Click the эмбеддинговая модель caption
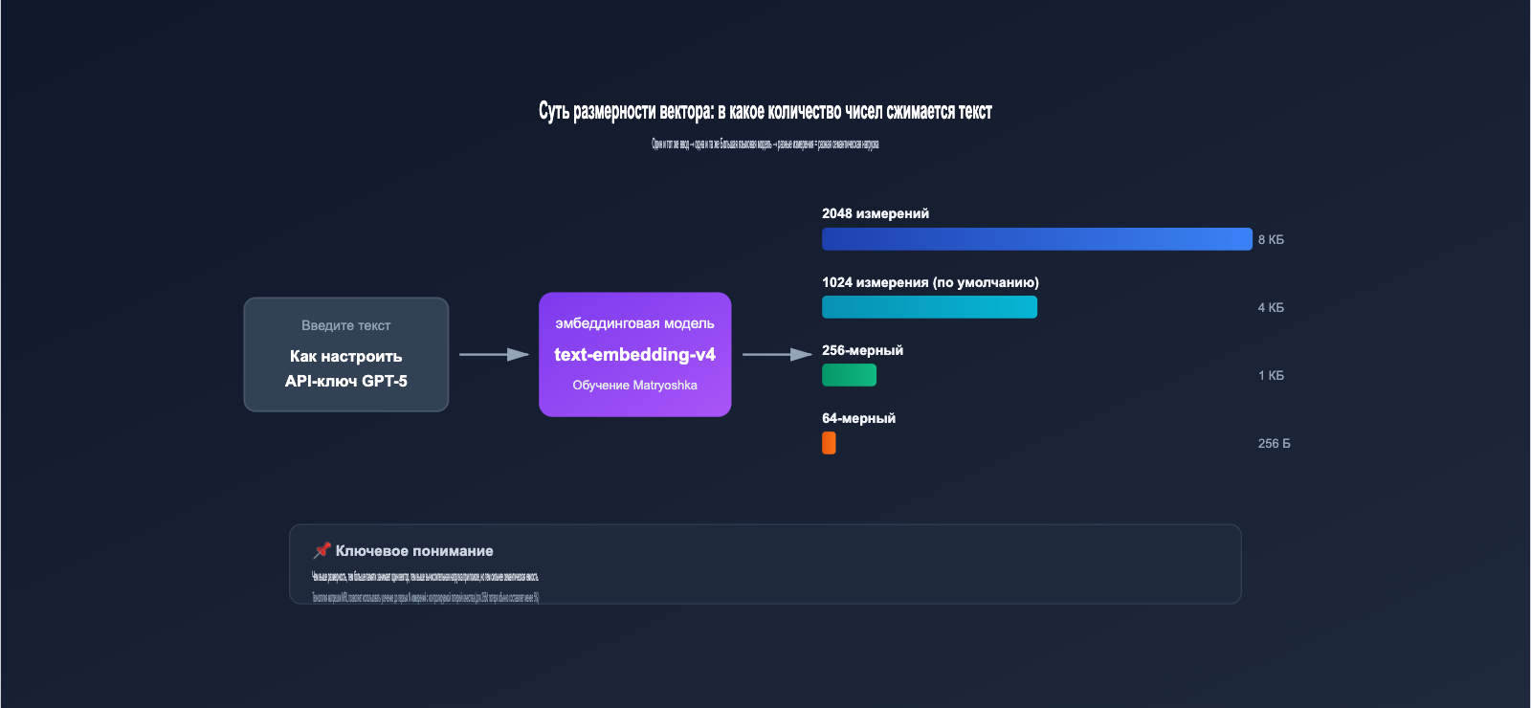Image resolution: width=1531 pixels, height=708 pixels. click(x=635, y=323)
